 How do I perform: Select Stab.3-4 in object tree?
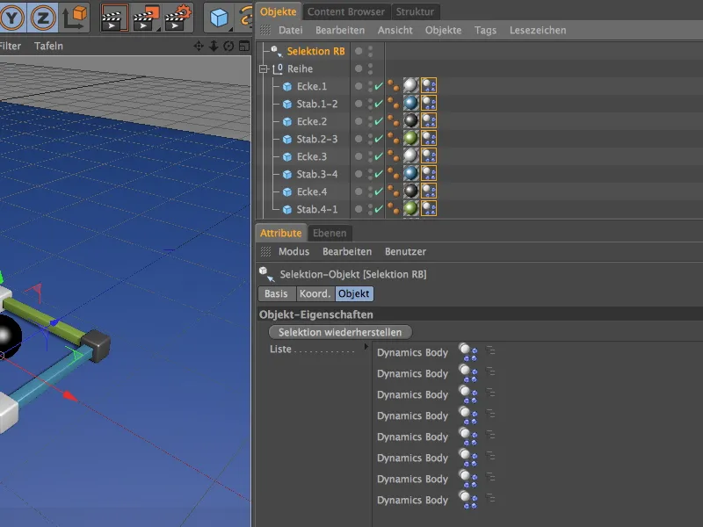point(317,174)
